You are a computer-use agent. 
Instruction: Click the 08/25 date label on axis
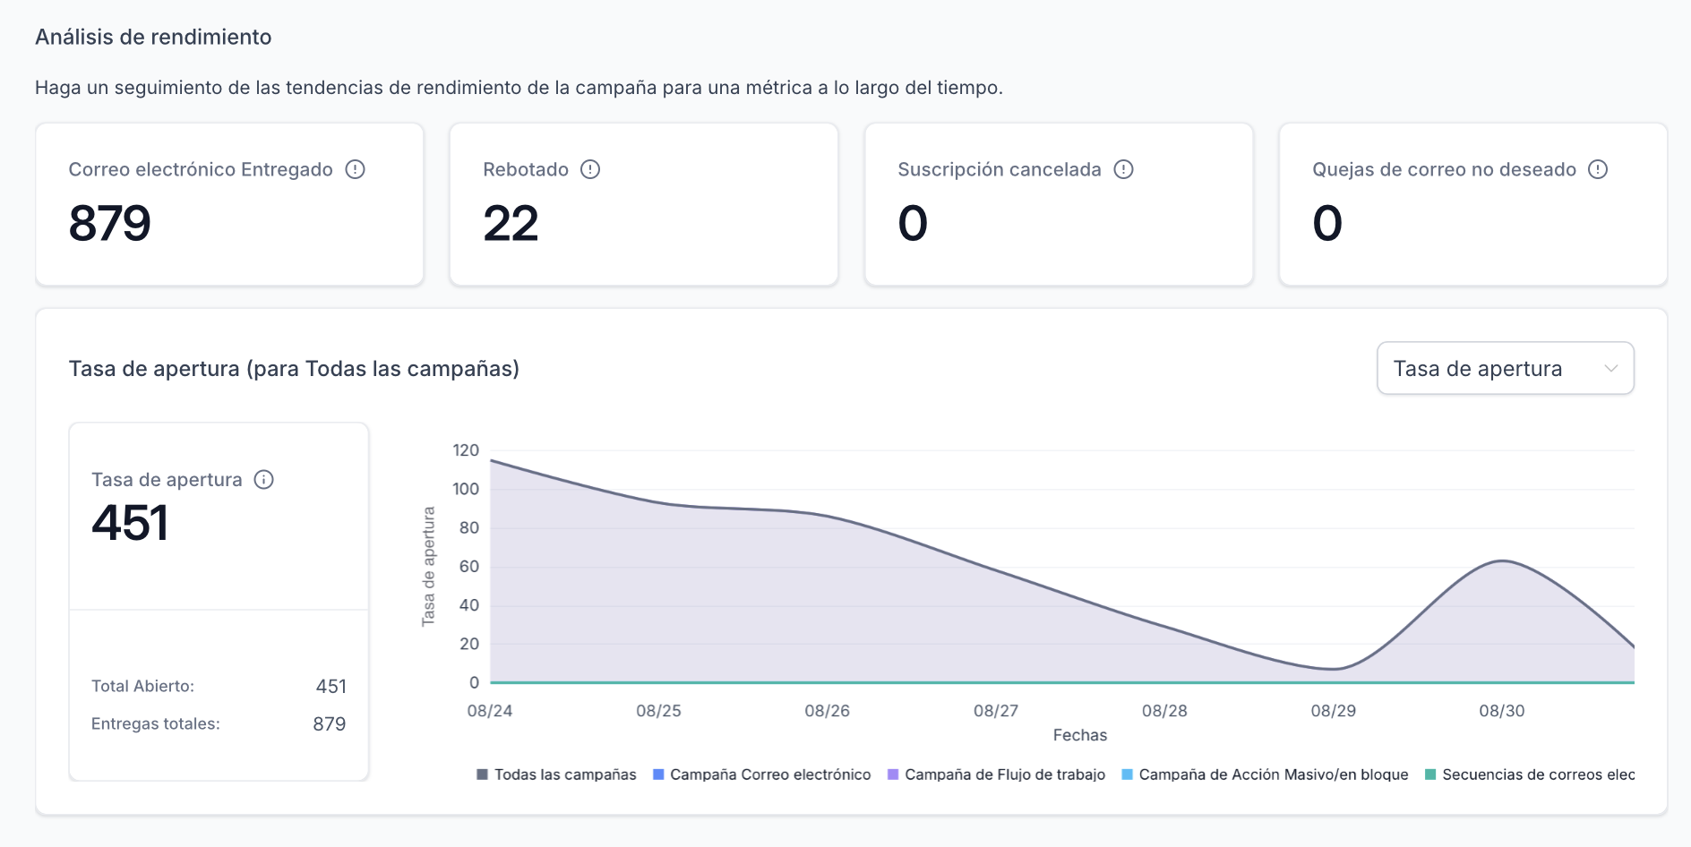(x=658, y=711)
